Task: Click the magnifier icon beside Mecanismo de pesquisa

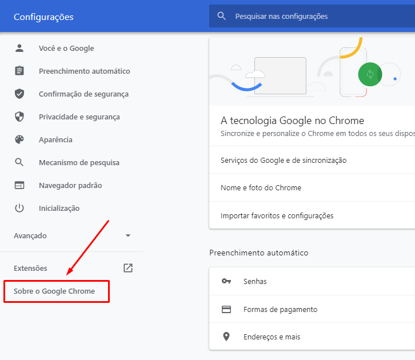Action: (19, 163)
